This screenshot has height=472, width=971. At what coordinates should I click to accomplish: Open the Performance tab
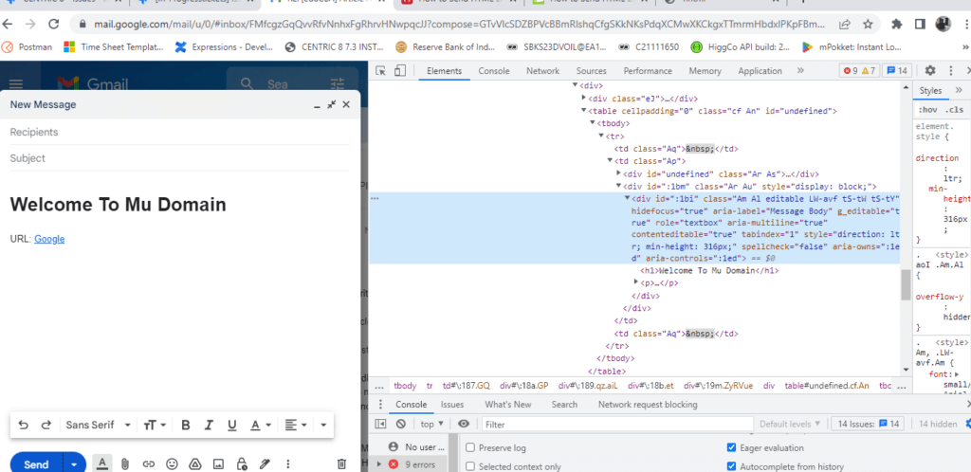pos(647,71)
